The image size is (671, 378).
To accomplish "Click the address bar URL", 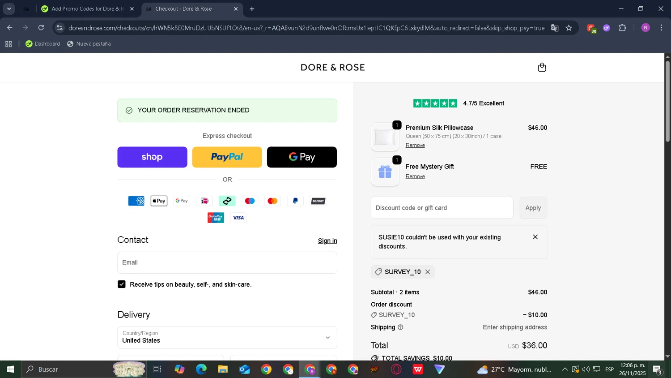I will click(x=306, y=28).
